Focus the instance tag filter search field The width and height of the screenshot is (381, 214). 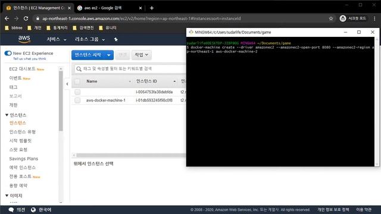pyautogui.click(x=130, y=69)
